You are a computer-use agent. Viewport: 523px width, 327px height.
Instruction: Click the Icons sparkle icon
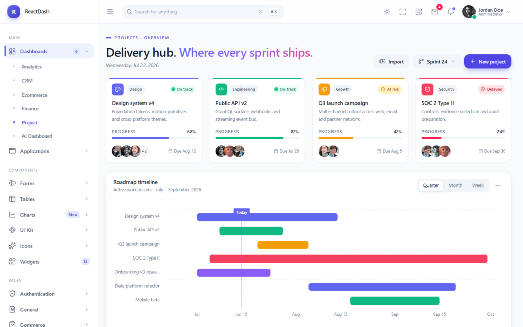point(12,246)
